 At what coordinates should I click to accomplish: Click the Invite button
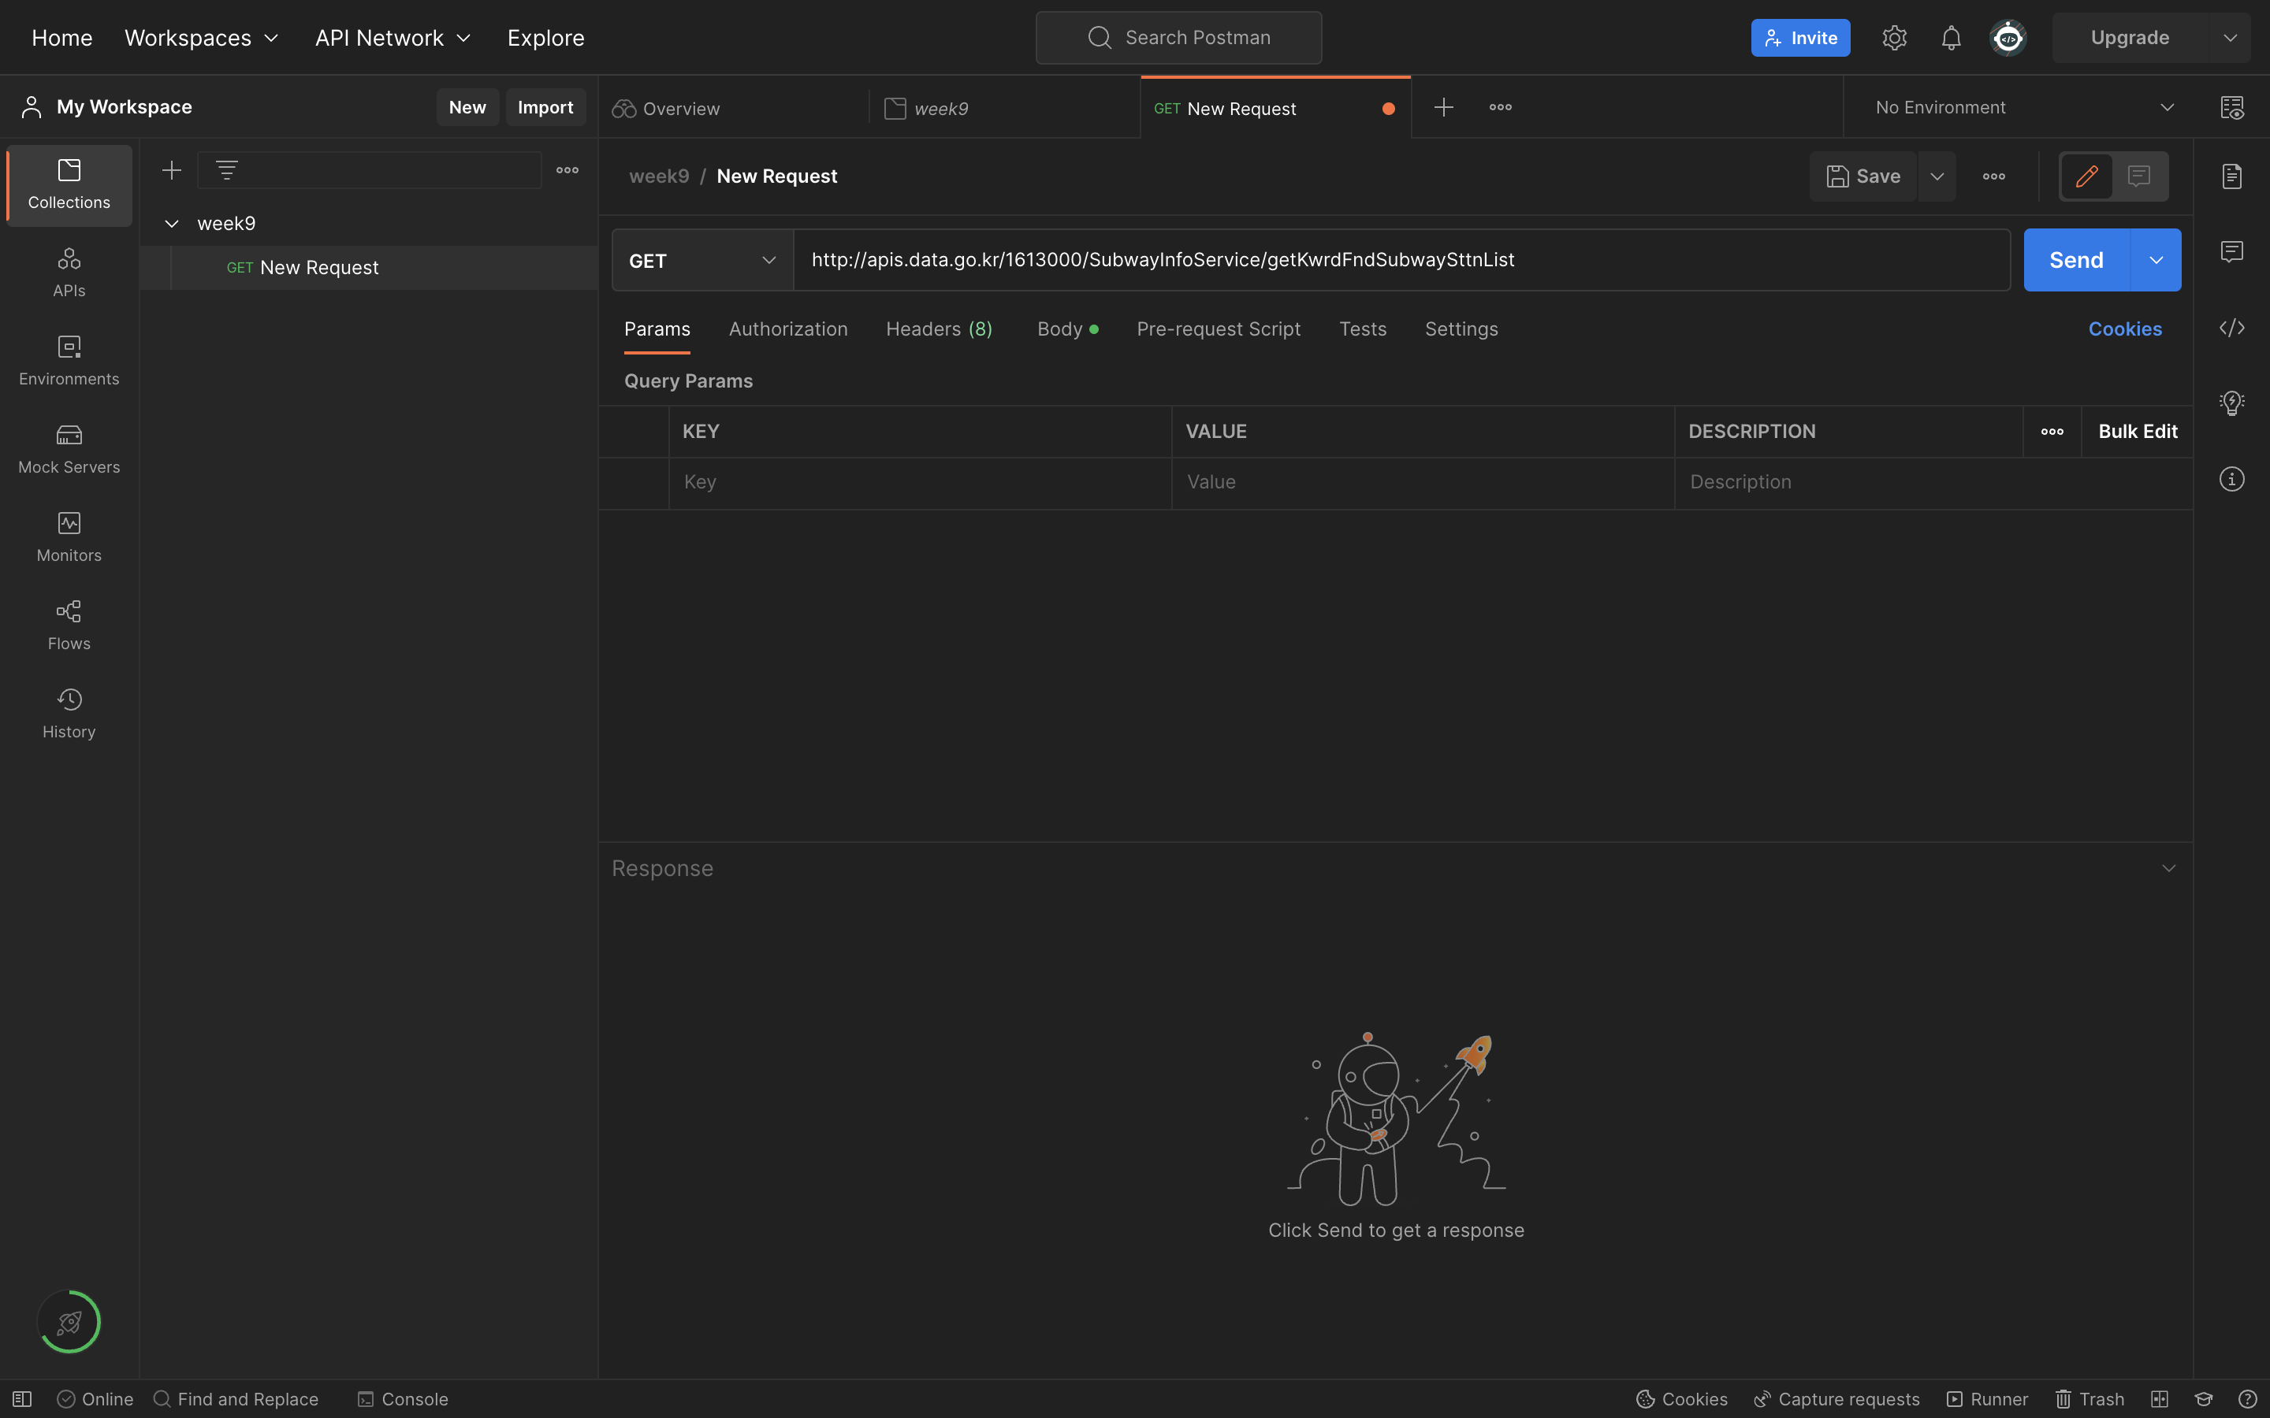(1800, 38)
